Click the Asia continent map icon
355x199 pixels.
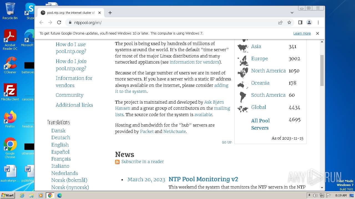243,48
